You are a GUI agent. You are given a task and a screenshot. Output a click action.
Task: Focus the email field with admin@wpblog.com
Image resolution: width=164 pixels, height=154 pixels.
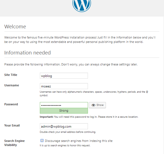tap(64, 126)
